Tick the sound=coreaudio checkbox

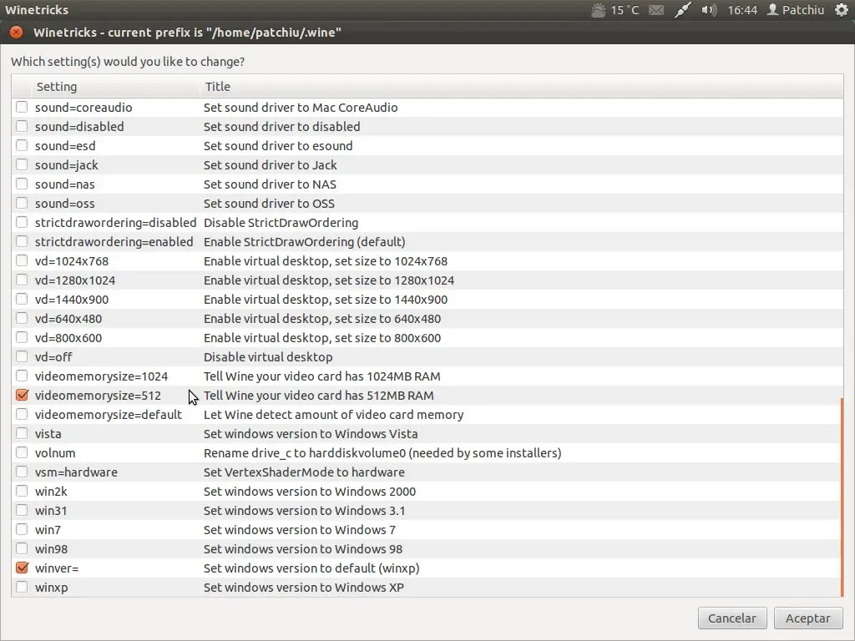22,107
